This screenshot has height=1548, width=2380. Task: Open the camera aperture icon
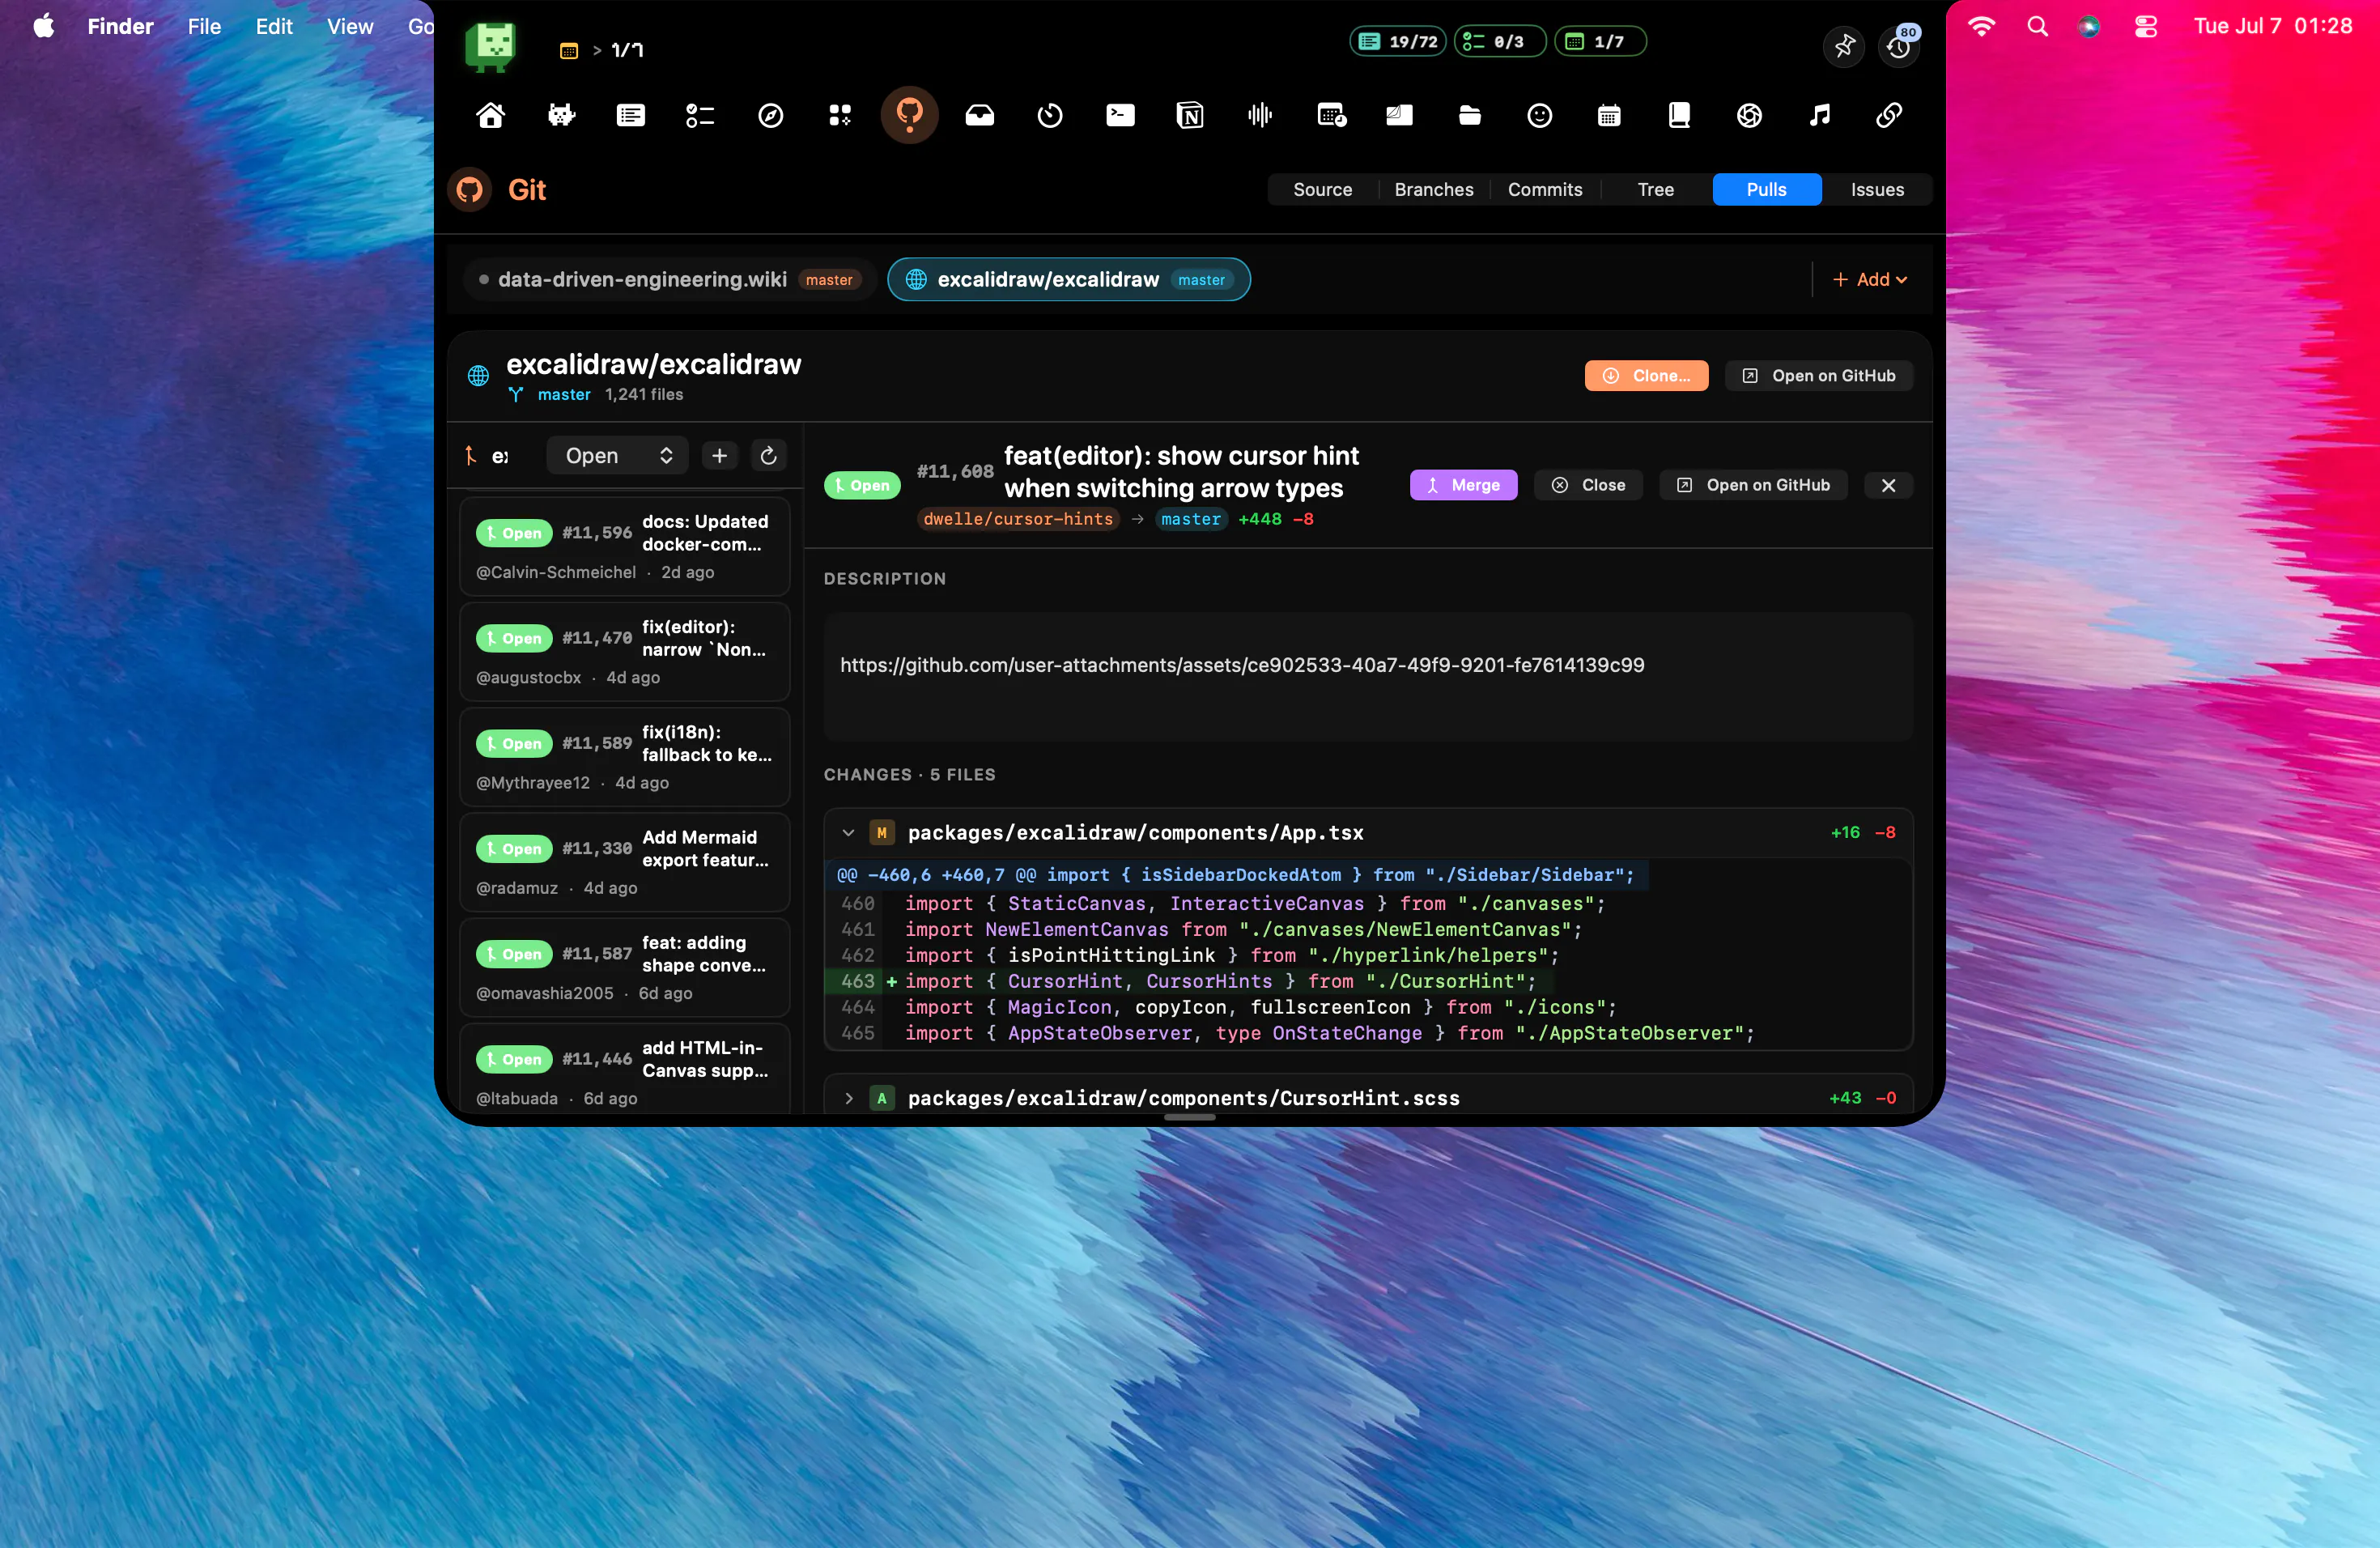[x=1749, y=115]
